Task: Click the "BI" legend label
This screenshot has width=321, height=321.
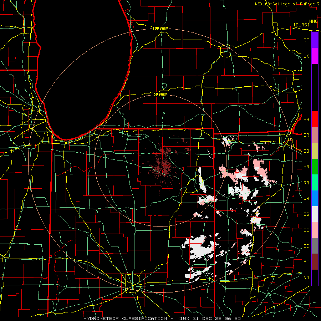Action: [306, 262]
